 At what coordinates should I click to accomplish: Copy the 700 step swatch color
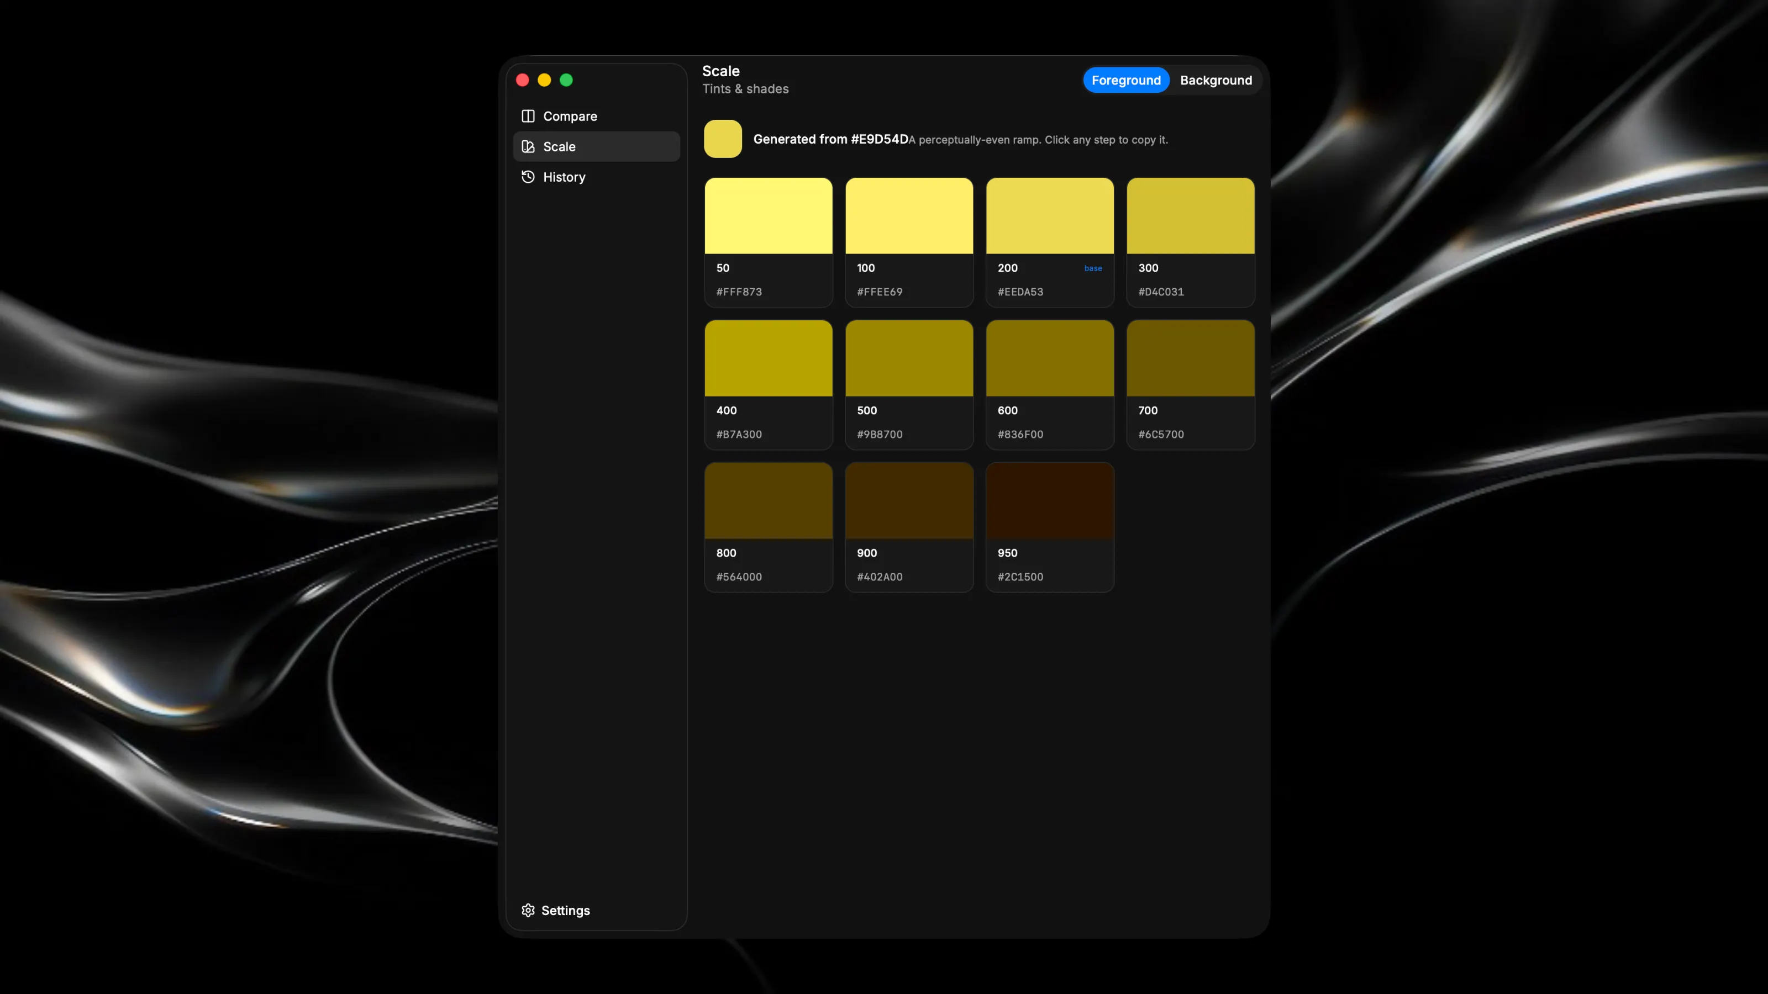point(1190,358)
